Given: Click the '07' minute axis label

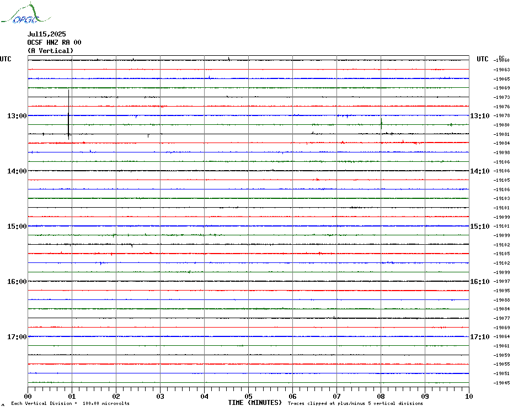Looking at the screenshot, I should [x=336, y=396].
